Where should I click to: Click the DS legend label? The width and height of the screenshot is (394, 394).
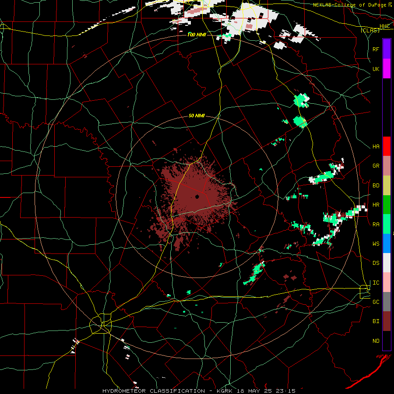tap(376, 263)
